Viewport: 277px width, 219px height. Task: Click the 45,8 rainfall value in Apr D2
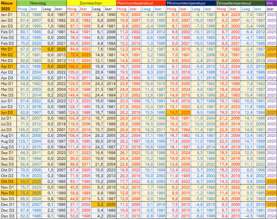click(x=23, y=72)
